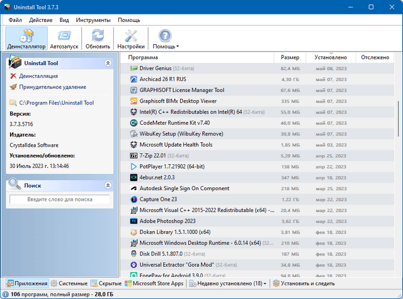Select Adobe Photoshop 2023 in list

tap(167, 222)
